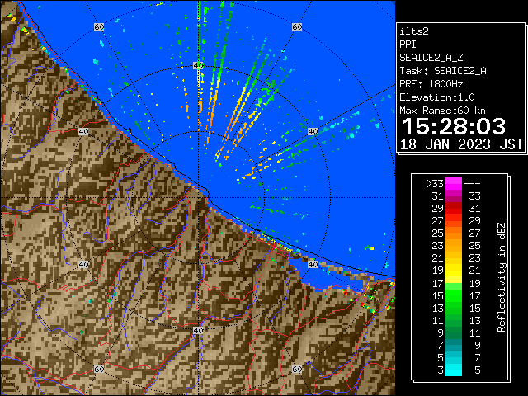Pick the red 29–31 dBZ legend swatch

pos(454,209)
